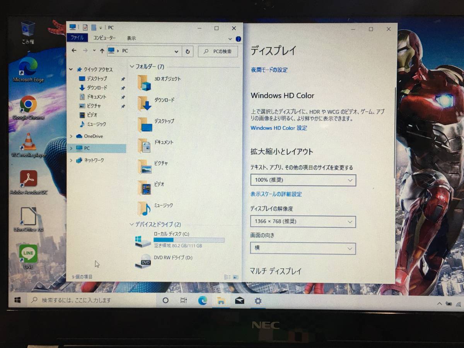The width and height of the screenshot is (464, 348).
Task: Select ビデオ under Quick access
Action: click(x=92, y=115)
